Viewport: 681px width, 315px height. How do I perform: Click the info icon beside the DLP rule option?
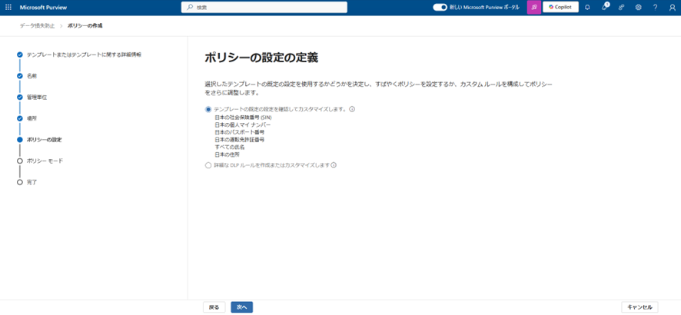(334, 165)
